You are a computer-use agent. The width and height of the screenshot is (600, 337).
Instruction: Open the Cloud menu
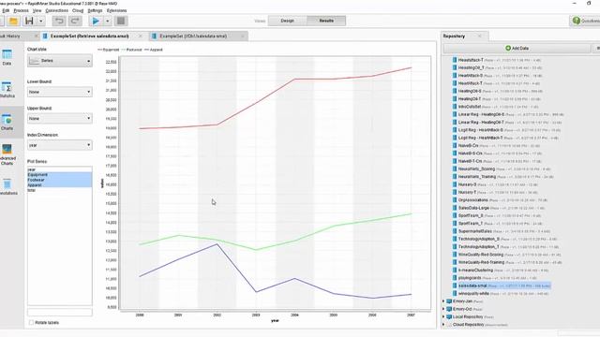click(78, 10)
